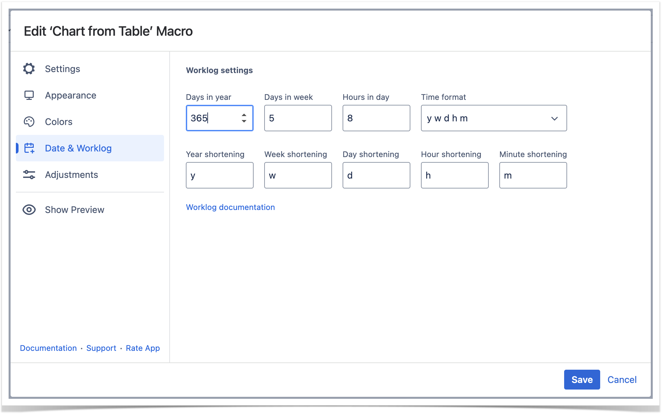Open the Worklog documentation link
664x415 pixels.
230,207
